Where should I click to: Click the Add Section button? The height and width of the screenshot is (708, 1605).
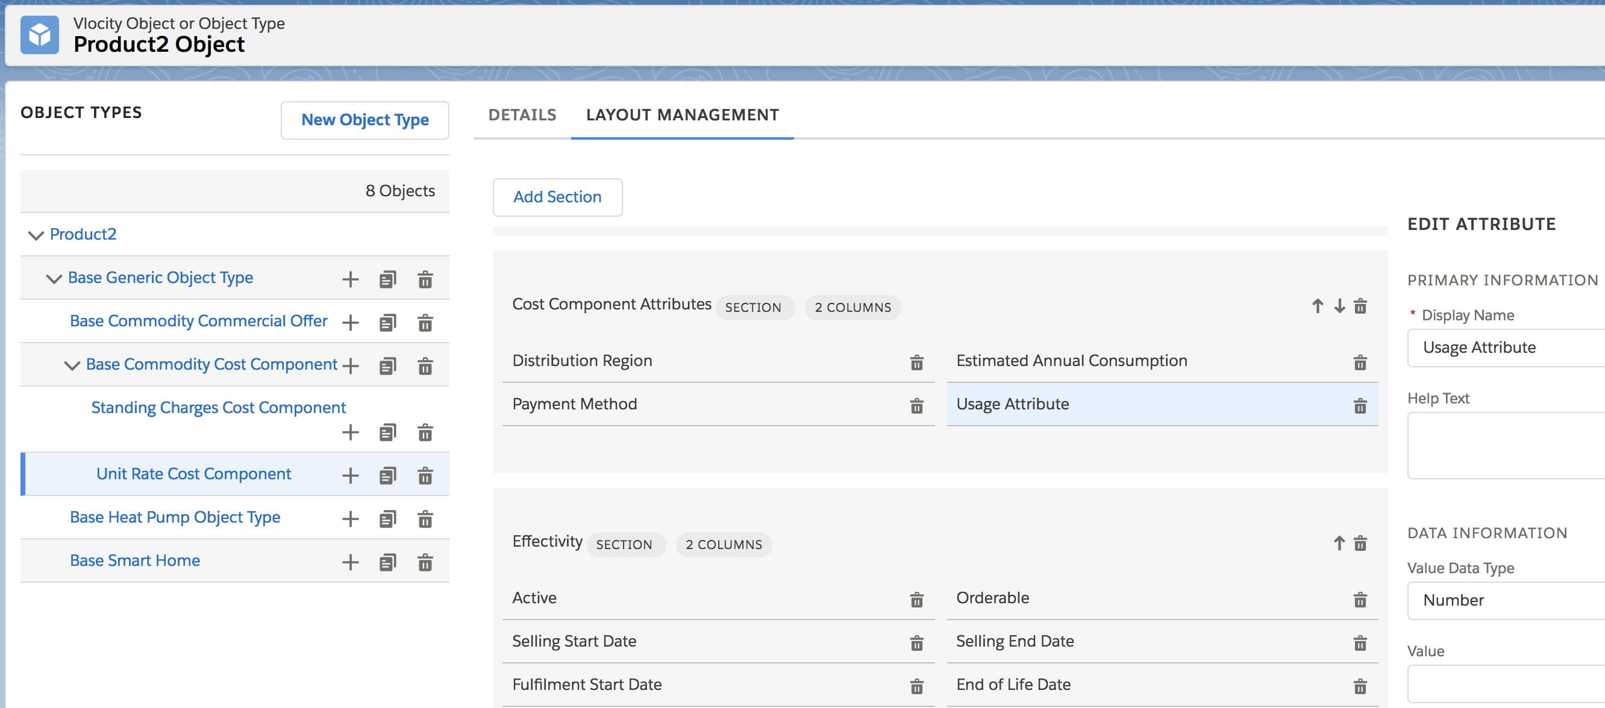557,197
